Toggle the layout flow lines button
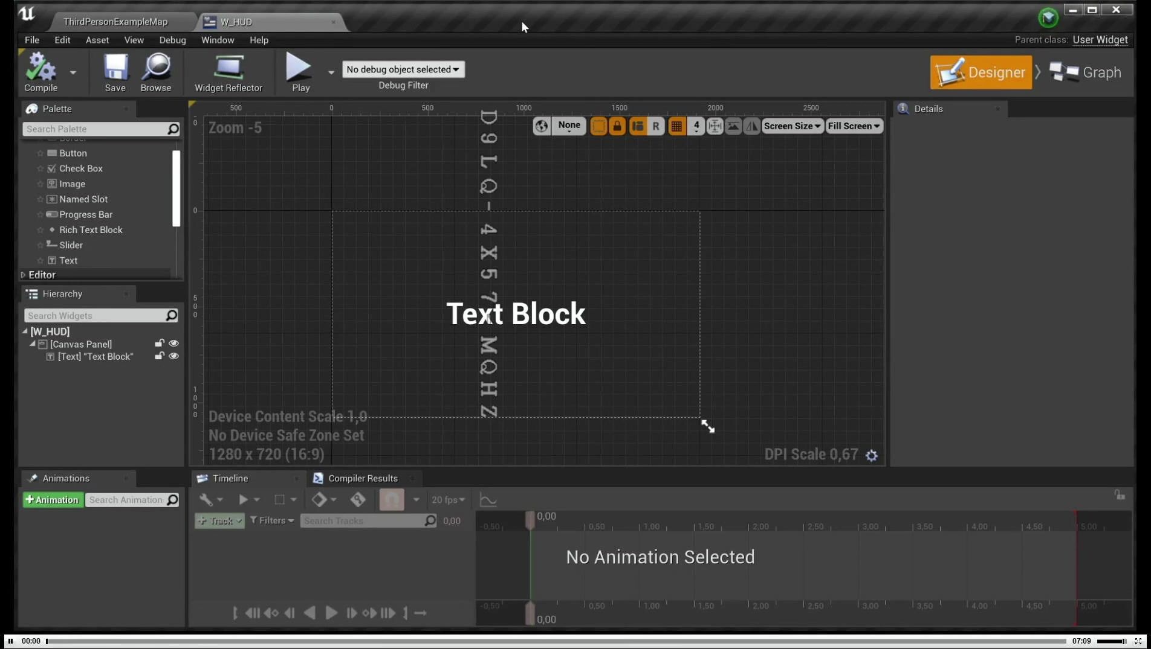The width and height of the screenshot is (1151, 649). [x=637, y=126]
